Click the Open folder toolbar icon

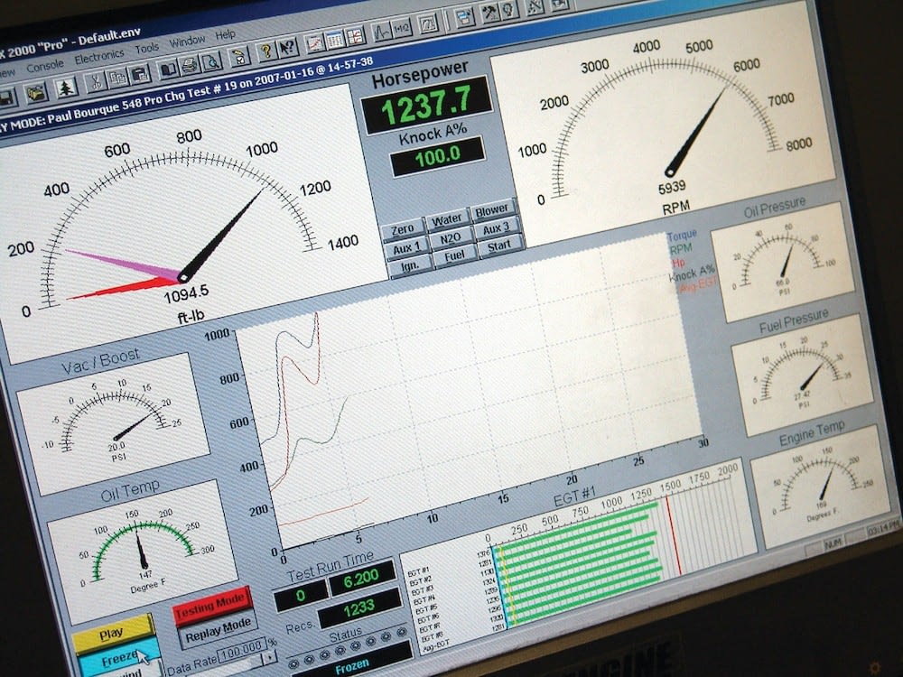click(x=36, y=93)
